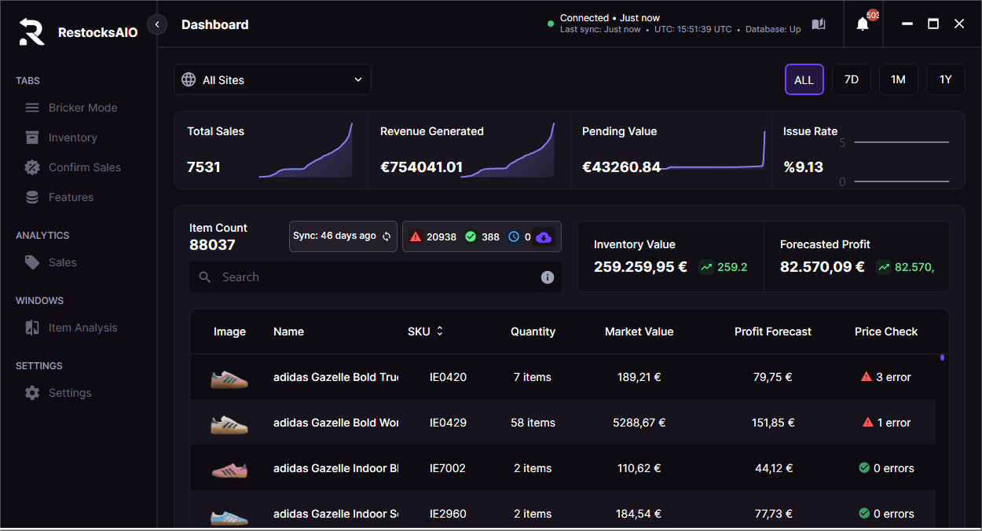Screen dimensions: 982x531
Task: Click the Total Sales sparkline chart
Action: coord(306,150)
